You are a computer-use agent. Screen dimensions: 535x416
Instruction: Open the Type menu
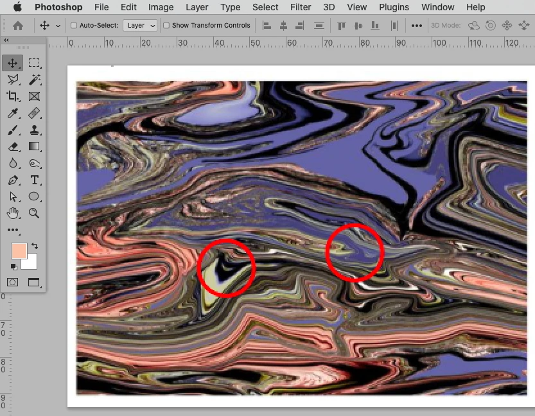click(x=231, y=7)
